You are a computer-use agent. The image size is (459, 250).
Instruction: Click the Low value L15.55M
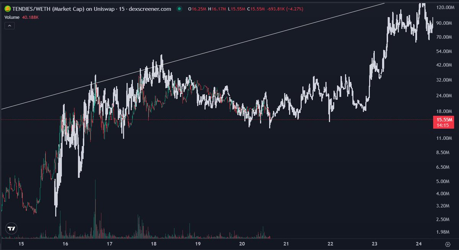click(237, 9)
